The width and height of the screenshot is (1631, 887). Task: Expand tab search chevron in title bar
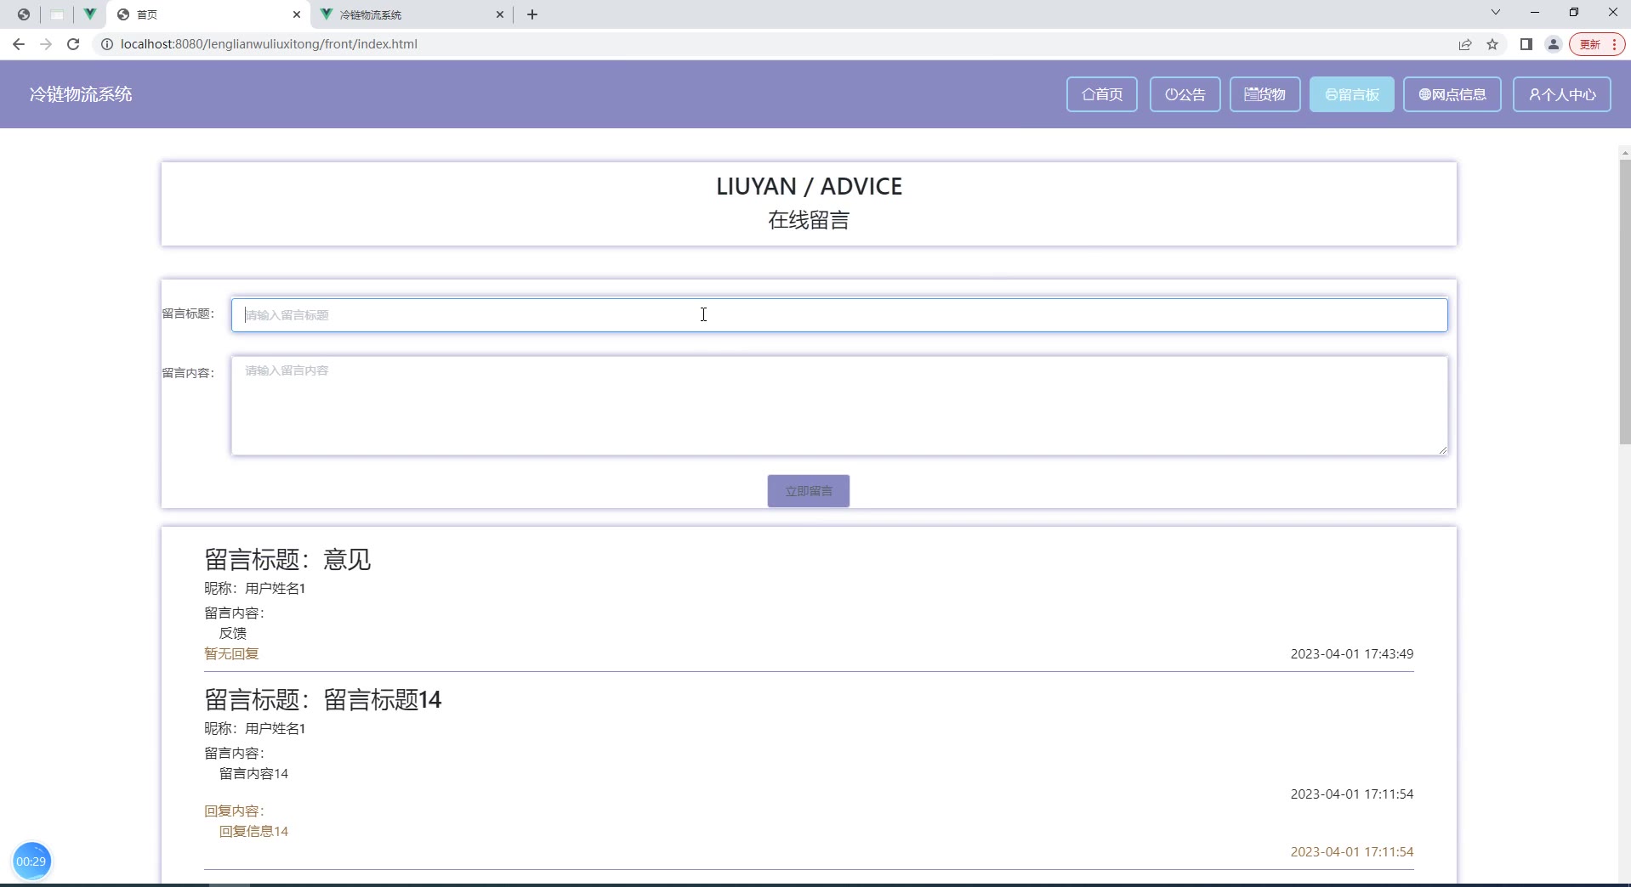point(1496,13)
